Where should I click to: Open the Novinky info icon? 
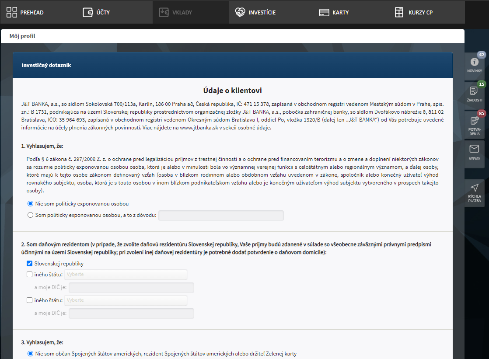[x=474, y=62]
